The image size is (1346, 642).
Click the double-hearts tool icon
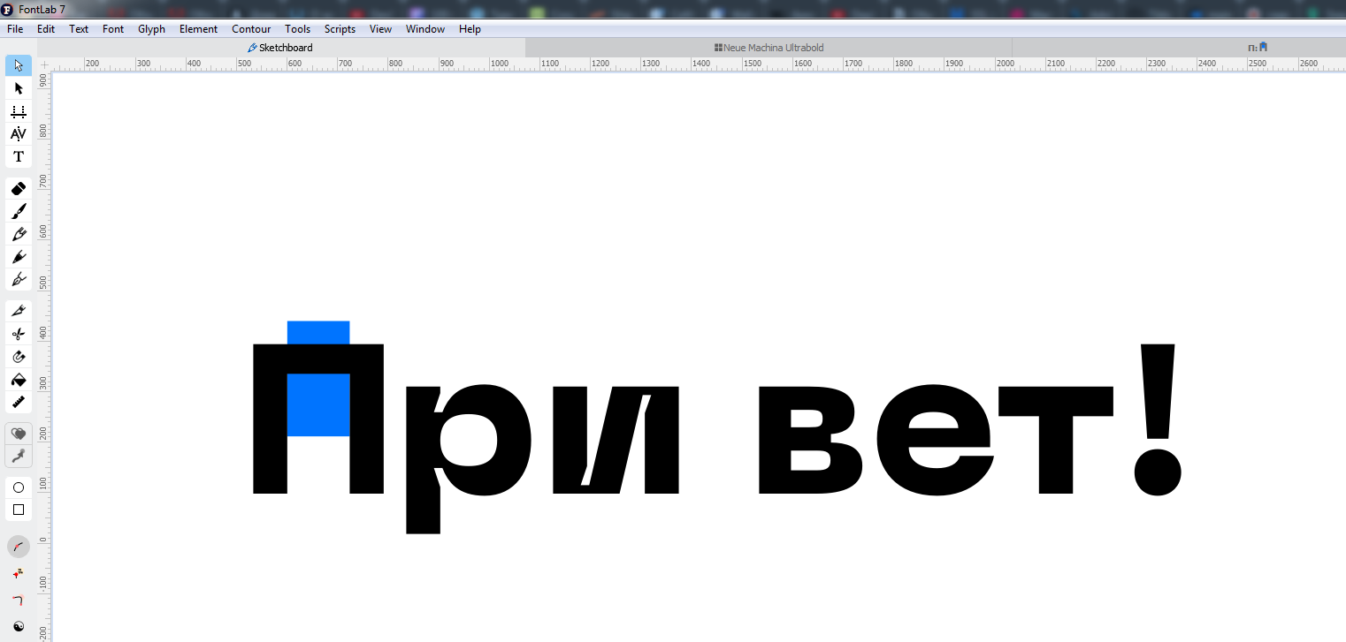[19, 434]
